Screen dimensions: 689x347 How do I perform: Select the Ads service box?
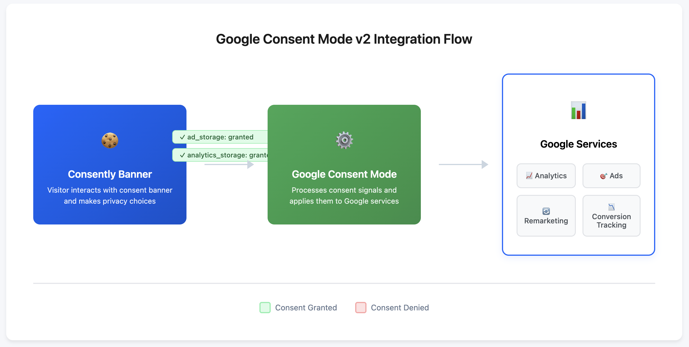tap(611, 176)
